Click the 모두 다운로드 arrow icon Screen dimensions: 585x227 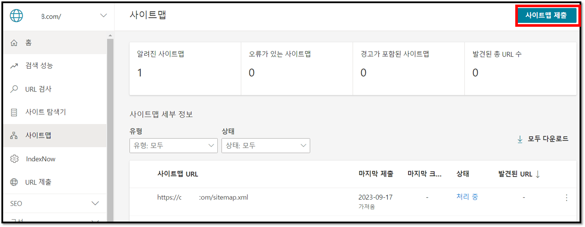coord(520,139)
